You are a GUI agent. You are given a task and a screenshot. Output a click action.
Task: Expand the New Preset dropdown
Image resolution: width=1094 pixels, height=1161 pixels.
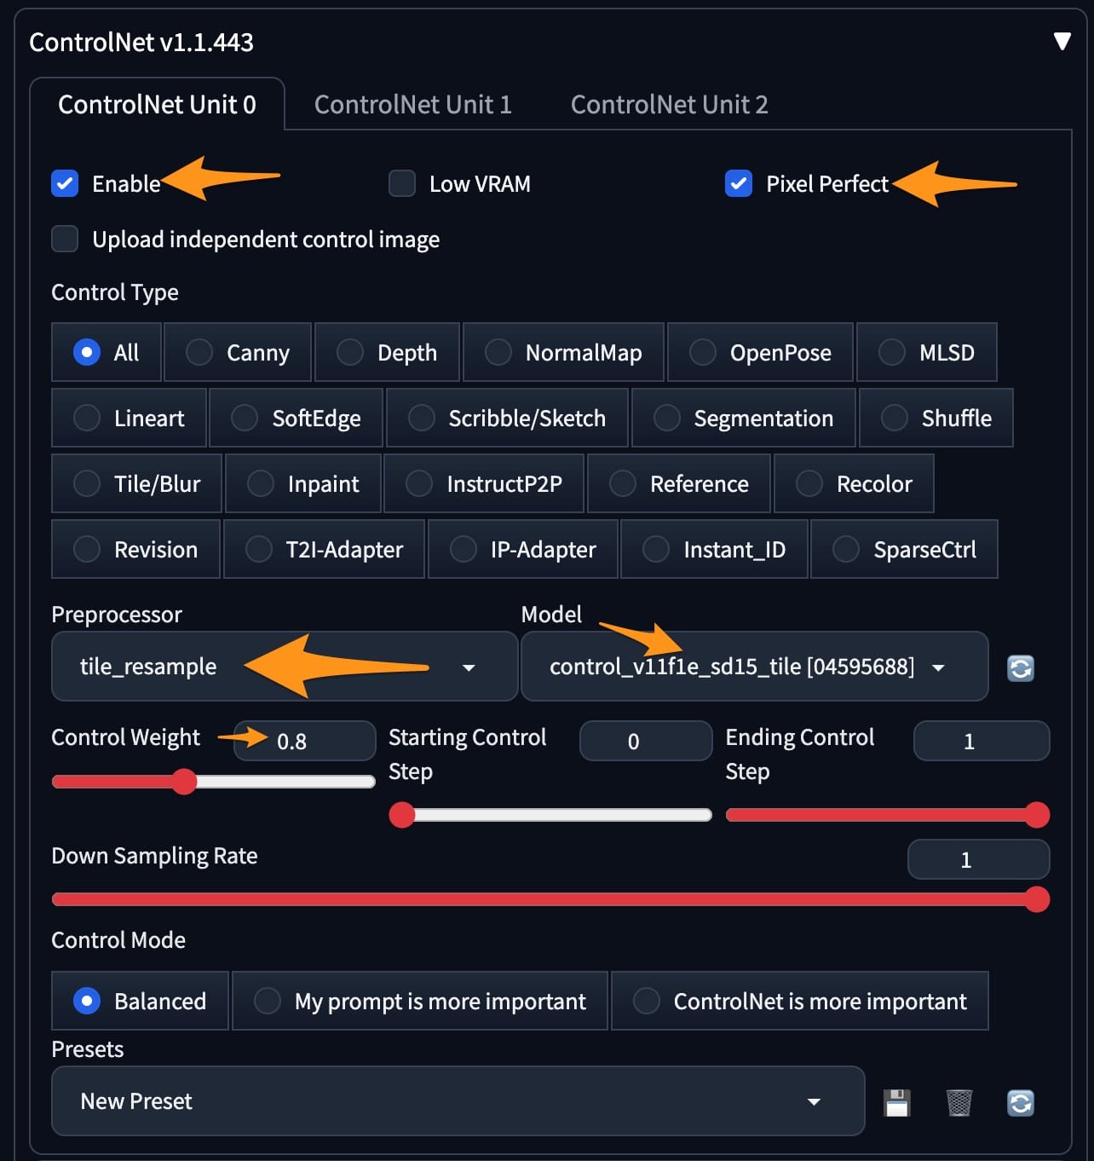pos(458,1100)
